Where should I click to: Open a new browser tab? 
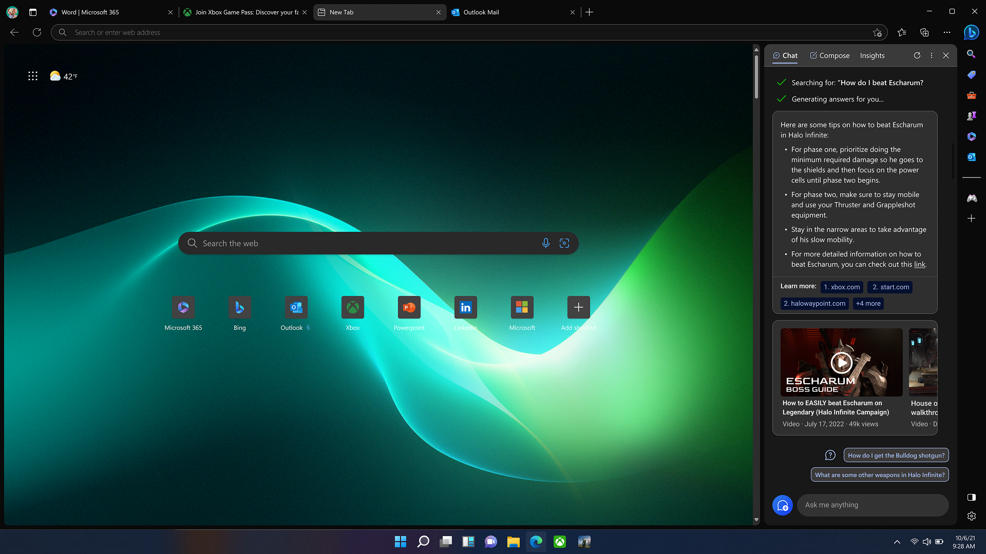[x=589, y=12]
